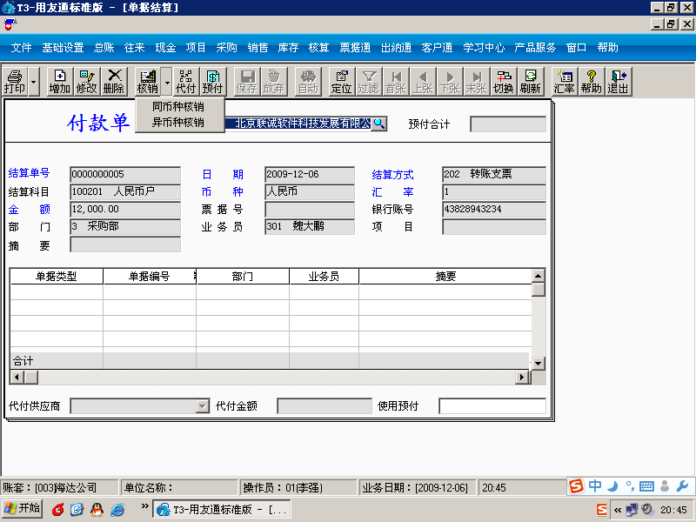This screenshot has width=696, height=522.
Task: Click the 预付 (Prepay) toolbar icon
Action: tap(212, 82)
